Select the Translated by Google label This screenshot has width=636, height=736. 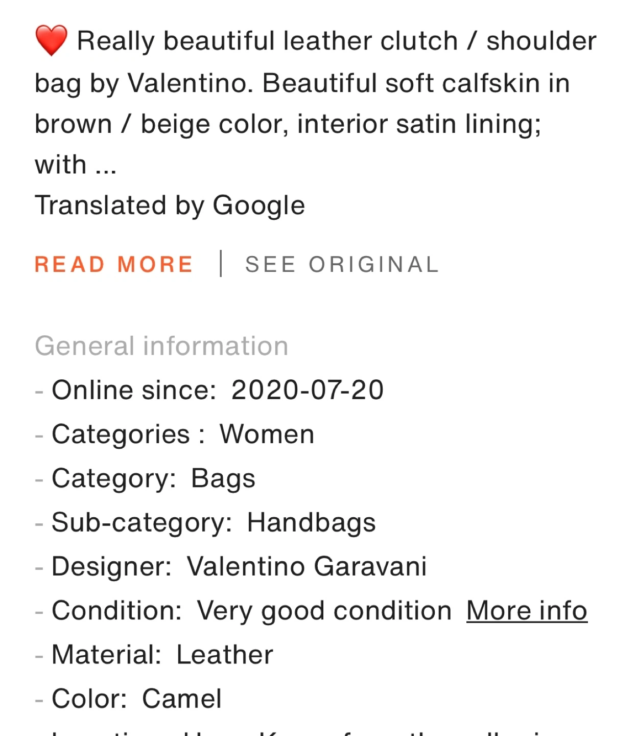pos(170,205)
